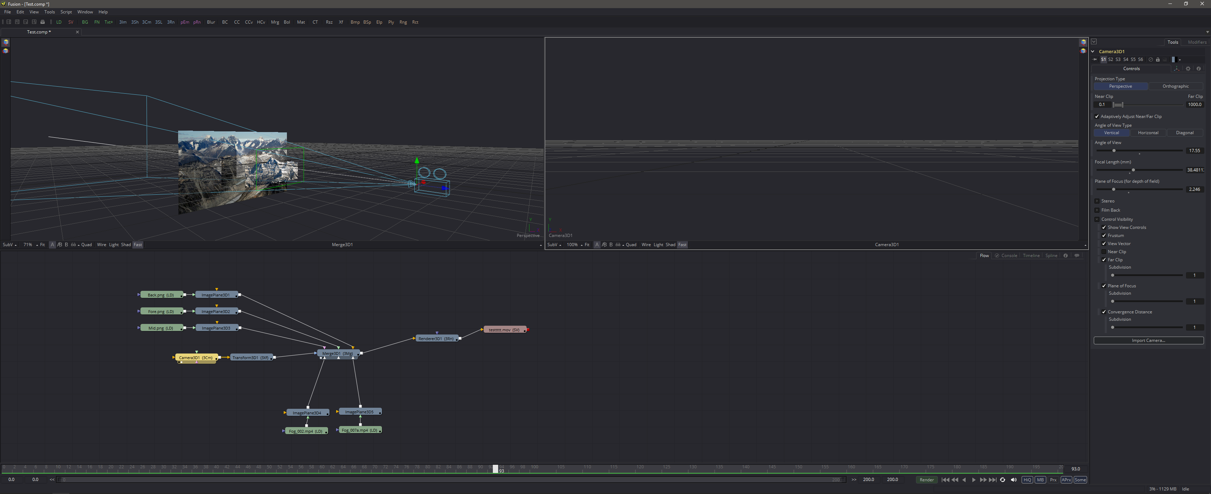
Task: Open 71% zoom dropdown in left viewer
Action: (x=30, y=245)
